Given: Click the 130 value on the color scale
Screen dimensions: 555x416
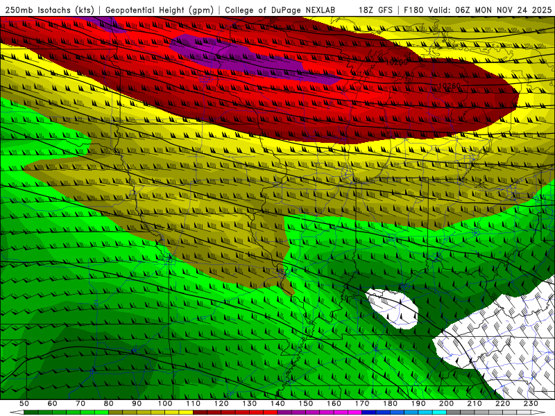Looking at the screenshot, I should pyautogui.click(x=250, y=404).
